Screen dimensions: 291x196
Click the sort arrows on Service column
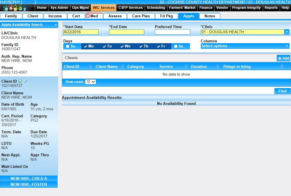coord(186,66)
